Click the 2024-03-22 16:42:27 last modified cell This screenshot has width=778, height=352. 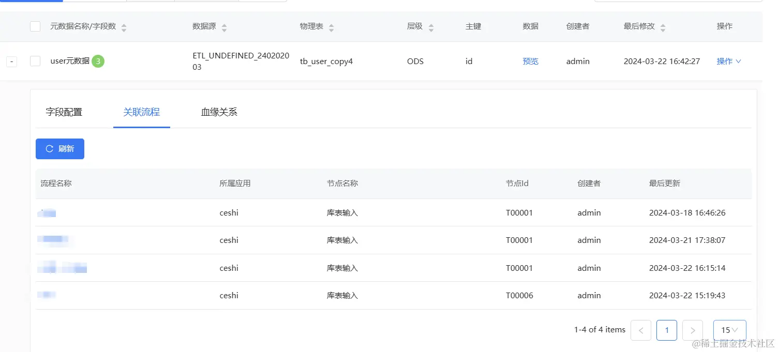click(662, 61)
